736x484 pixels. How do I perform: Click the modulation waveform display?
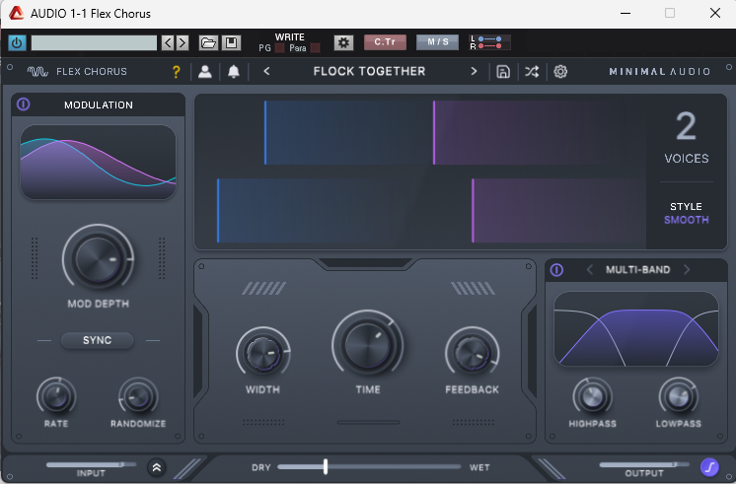pos(98,163)
